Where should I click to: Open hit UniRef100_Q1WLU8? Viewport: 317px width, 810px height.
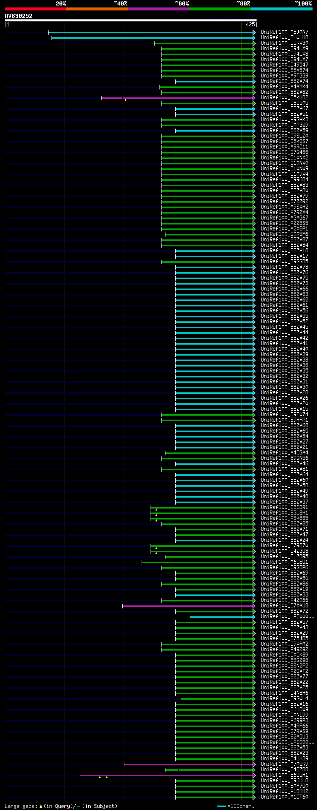pos(284,38)
